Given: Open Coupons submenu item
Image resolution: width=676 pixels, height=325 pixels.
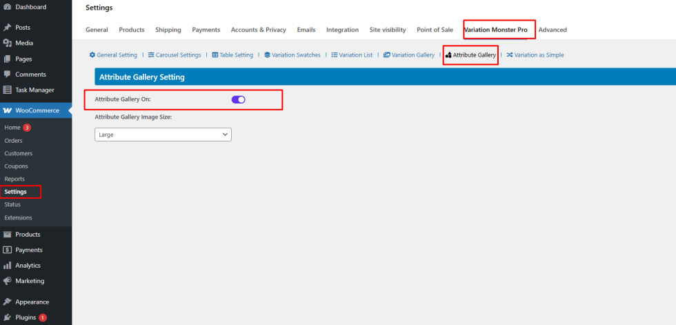Looking at the screenshot, I should (x=16, y=166).
